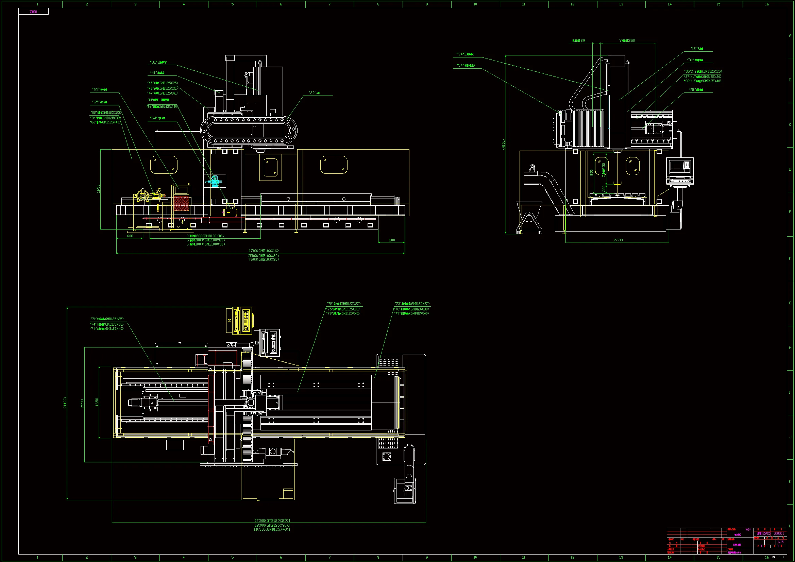Select the '63' callout label on left
Viewport: 795px width, 562px height.
100,90
